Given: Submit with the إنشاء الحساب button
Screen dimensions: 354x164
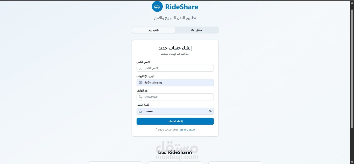Looking at the screenshot, I should tap(175, 121).
